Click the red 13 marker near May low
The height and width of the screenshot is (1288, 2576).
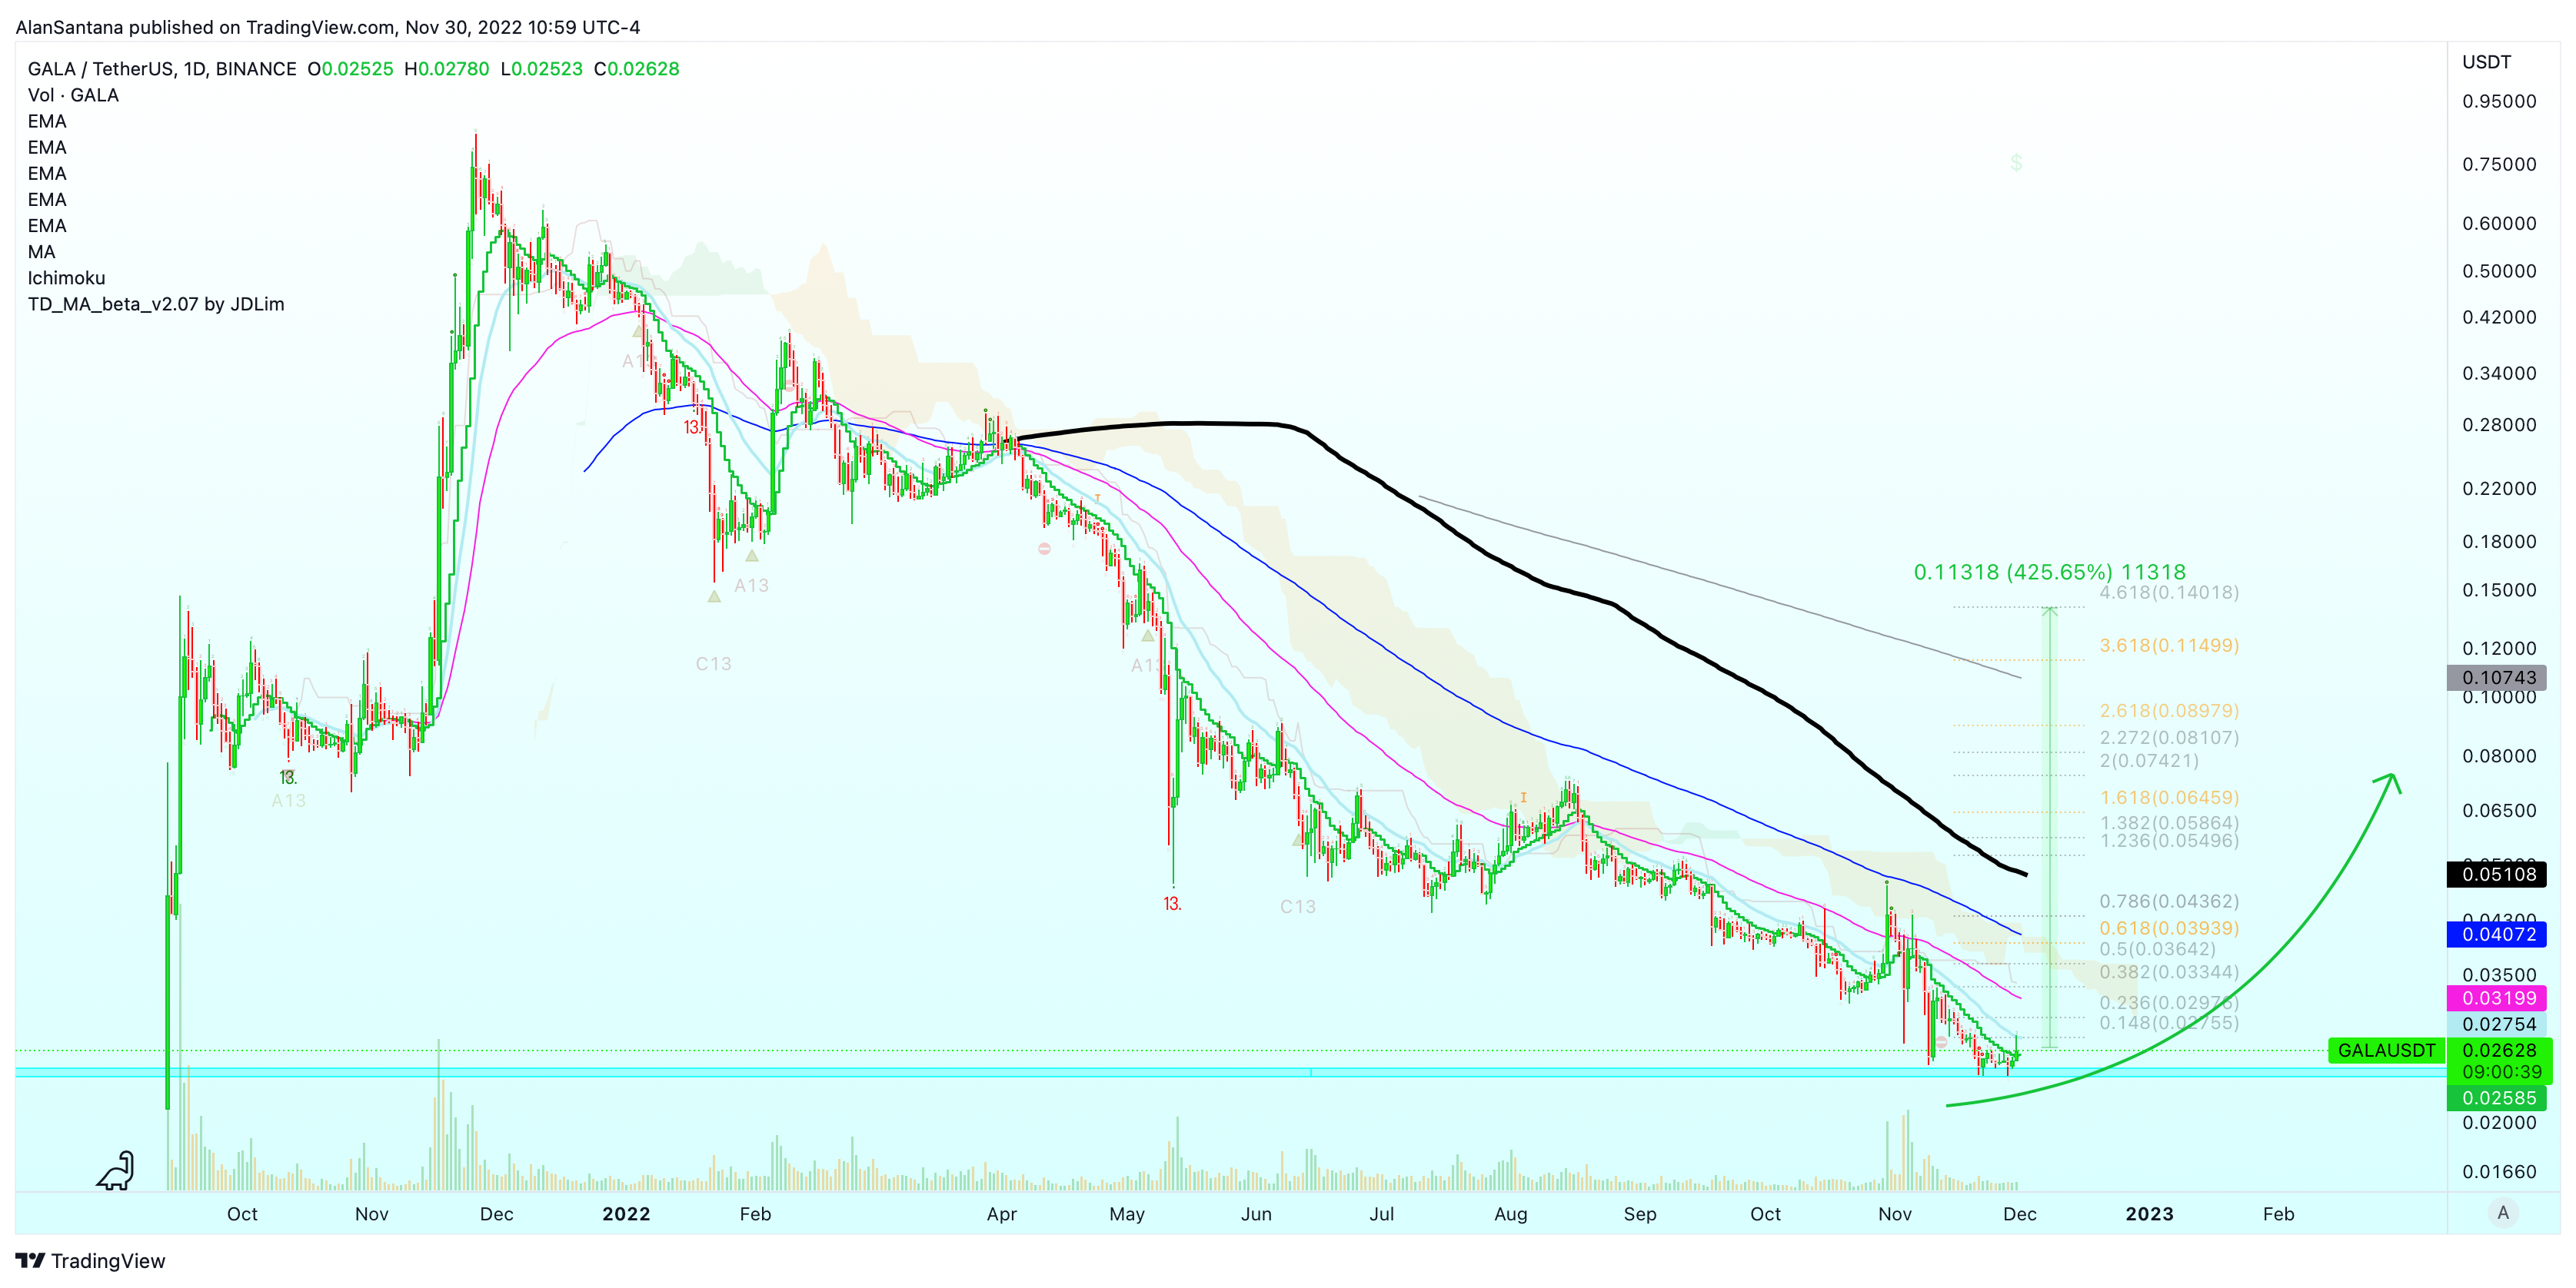point(1172,903)
